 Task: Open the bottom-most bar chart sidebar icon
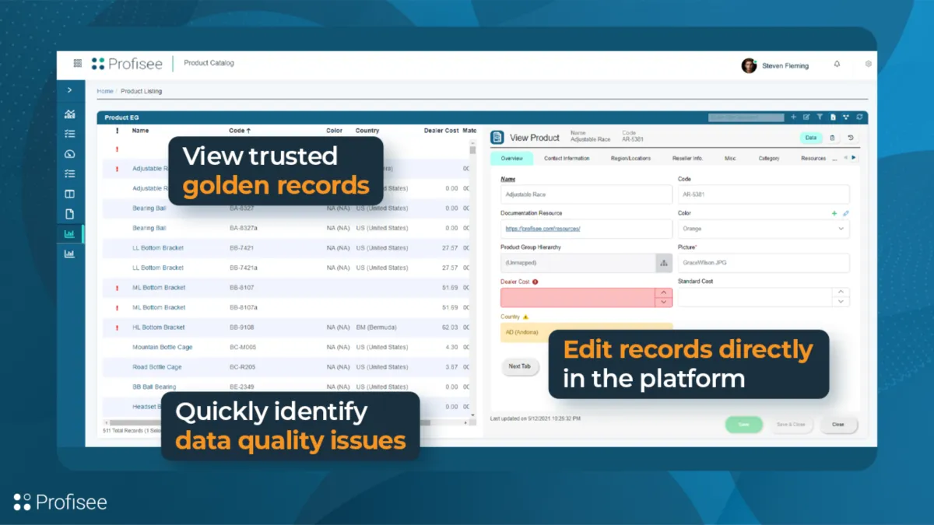69,254
